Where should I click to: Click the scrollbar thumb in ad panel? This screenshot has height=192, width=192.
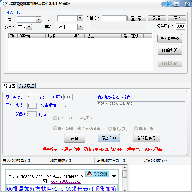pos(125,174)
